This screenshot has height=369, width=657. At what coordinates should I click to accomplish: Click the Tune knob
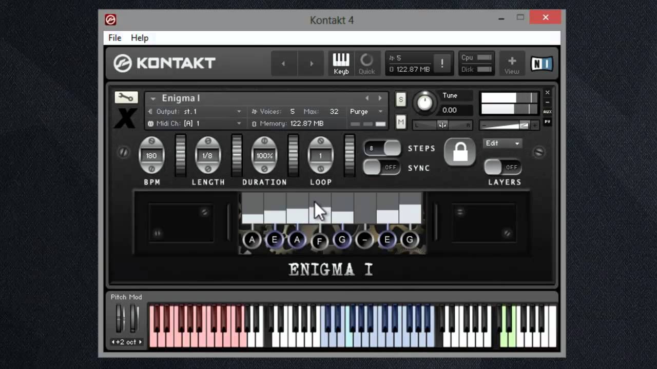pos(424,102)
